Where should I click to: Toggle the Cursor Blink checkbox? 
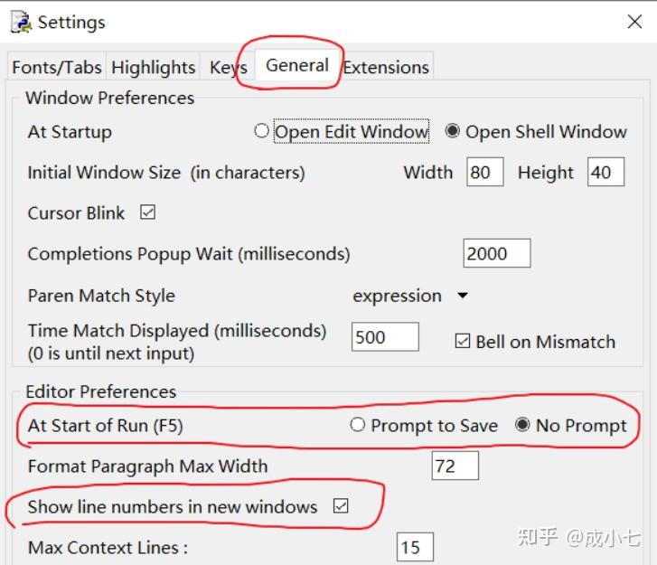pyautogui.click(x=147, y=212)
